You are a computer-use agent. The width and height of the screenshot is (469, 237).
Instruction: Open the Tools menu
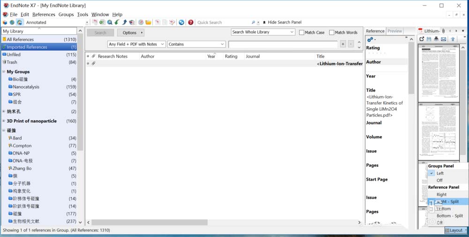tap(83, 15)
